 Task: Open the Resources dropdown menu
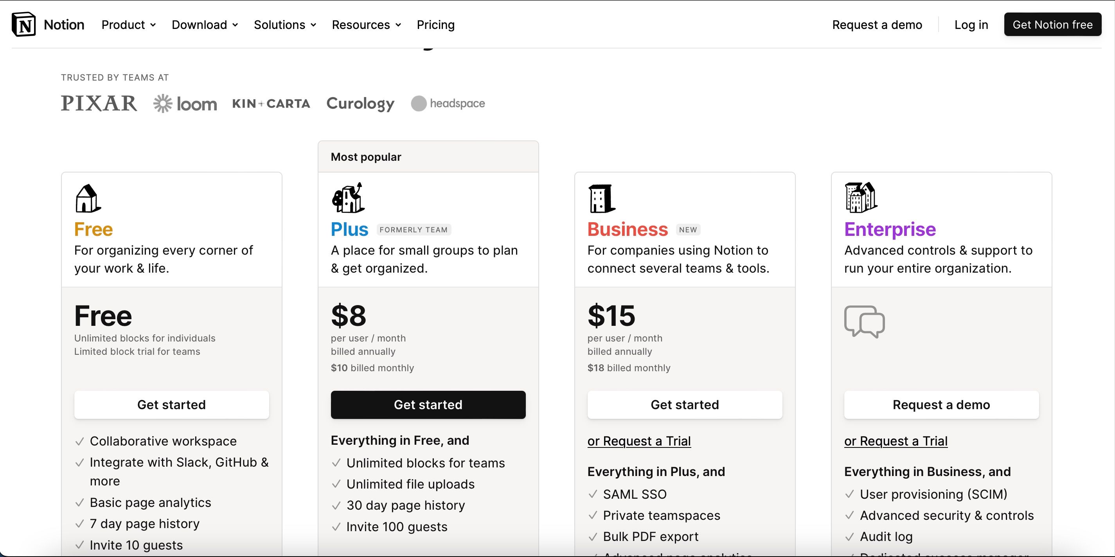[x=366, y=25]
